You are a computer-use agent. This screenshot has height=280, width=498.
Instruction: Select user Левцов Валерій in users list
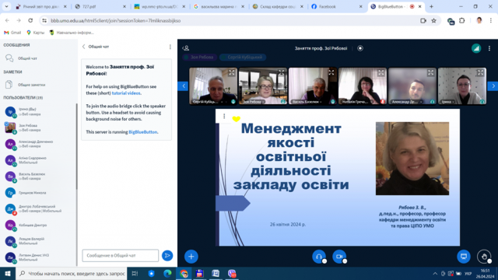(38, 241)
